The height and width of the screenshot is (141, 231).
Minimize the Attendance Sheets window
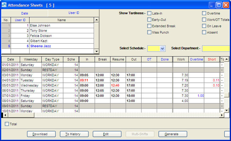point(212,5)
